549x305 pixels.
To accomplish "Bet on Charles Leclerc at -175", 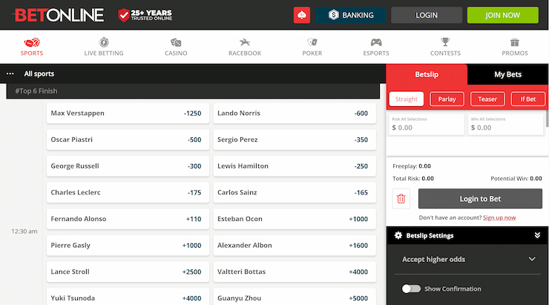I will click(128, 192).
